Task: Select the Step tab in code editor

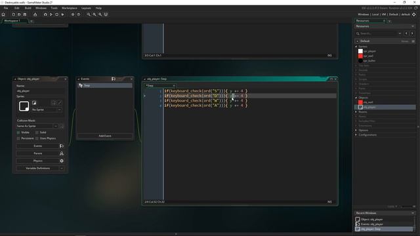Action: point(160,86)
